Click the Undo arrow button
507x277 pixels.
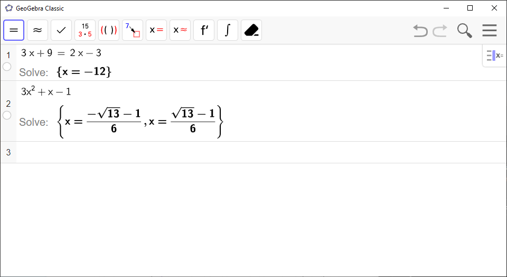420,31
